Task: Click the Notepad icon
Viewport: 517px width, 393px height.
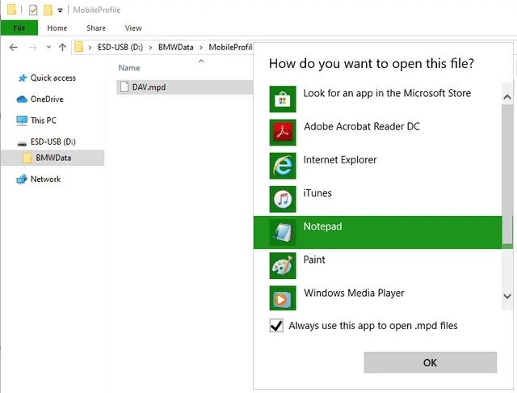Action: tap(283, 232)
